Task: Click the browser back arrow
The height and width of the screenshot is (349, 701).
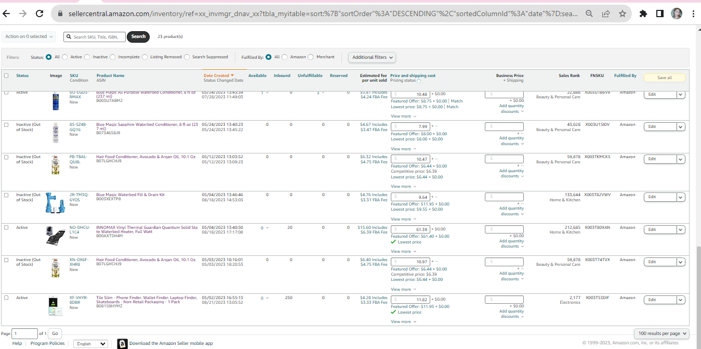Action: (7, 14)
